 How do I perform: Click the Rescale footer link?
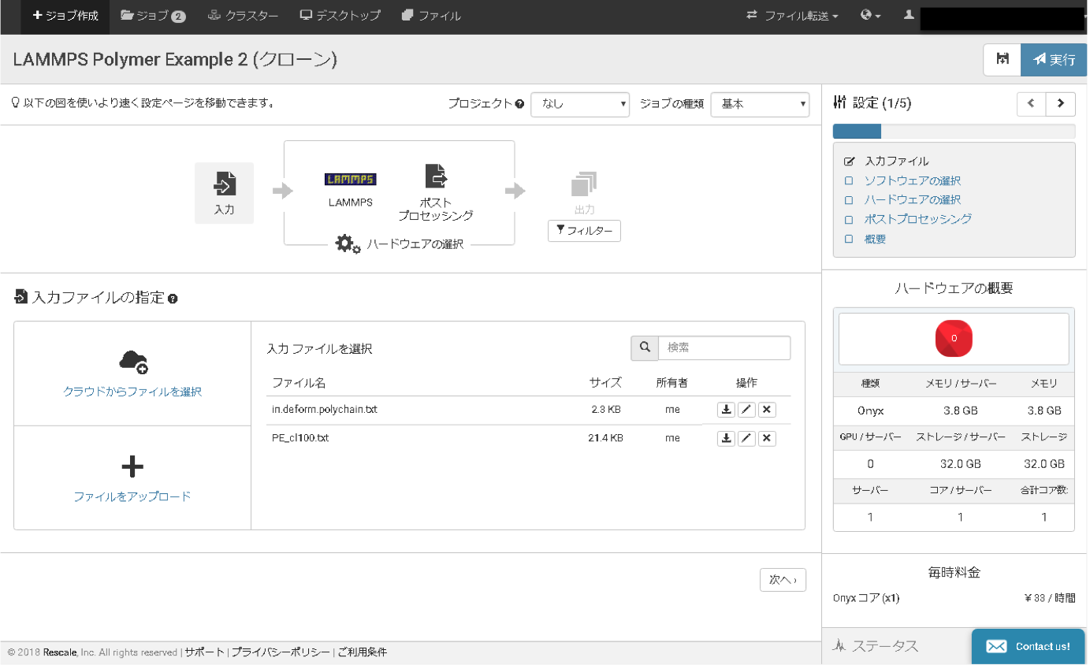[60, 652]
